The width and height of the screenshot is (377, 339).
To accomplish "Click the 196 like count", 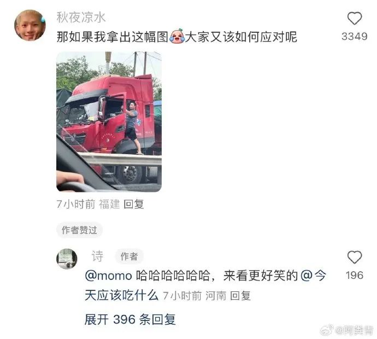I will click(x=355, y=275).
